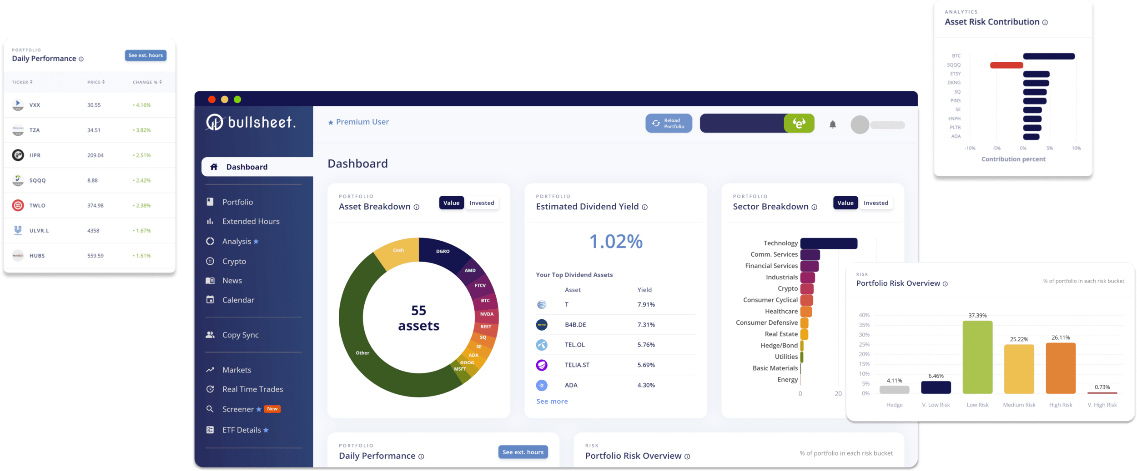The height and width of the screenshot is (471, 1137).
Task: Click the Markets trend-line icon
Action: [210, 370]
